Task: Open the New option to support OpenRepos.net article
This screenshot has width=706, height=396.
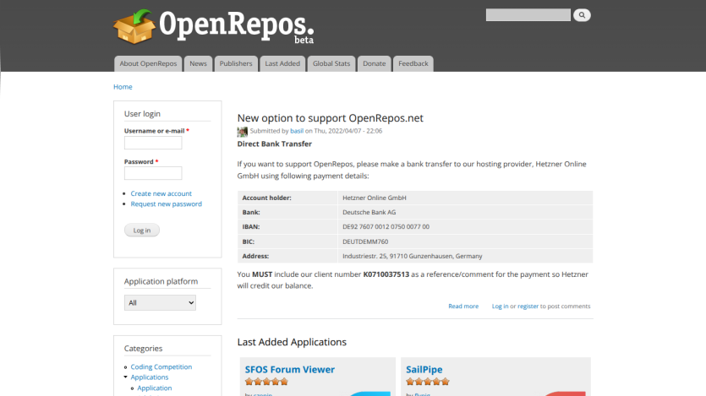Action: point(330,117)
